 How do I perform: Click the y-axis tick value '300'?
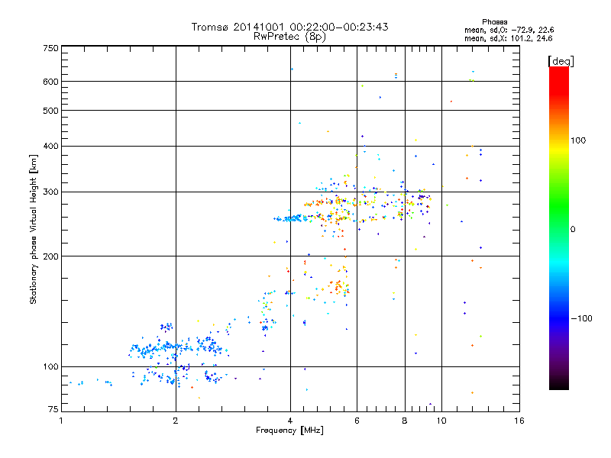(50, 192)
